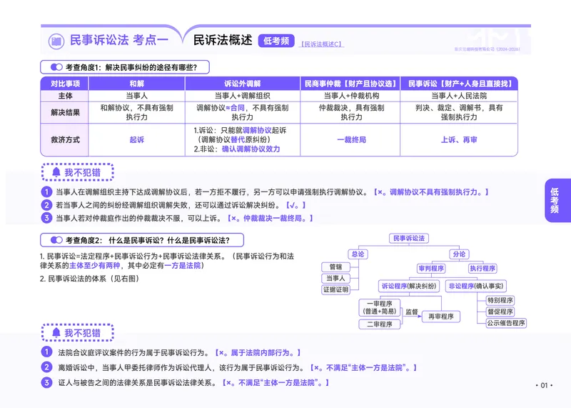Click the 救济方式 row label
The height and width of the screenshot is (408, 571).
(65, 139)
